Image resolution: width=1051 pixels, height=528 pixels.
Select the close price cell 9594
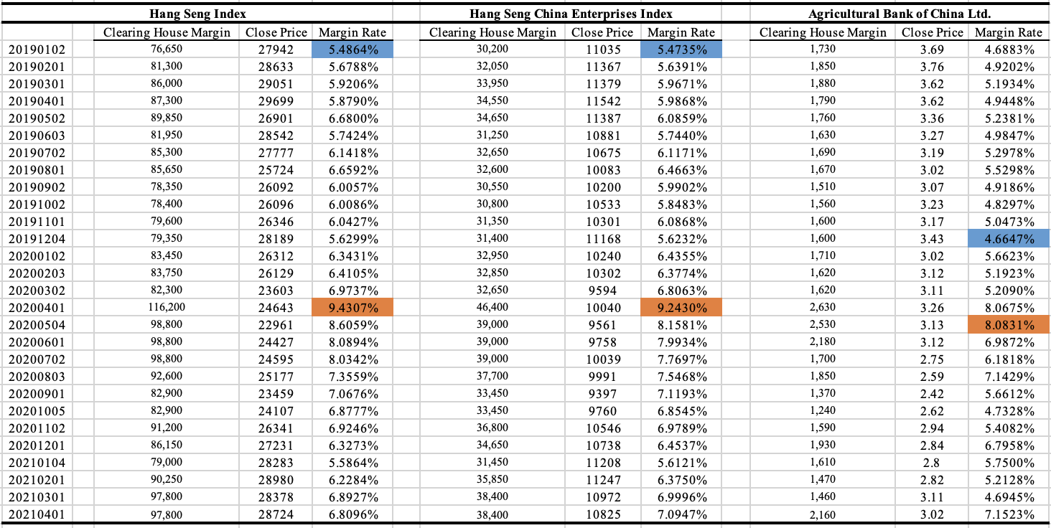click(x=602, y=291)
